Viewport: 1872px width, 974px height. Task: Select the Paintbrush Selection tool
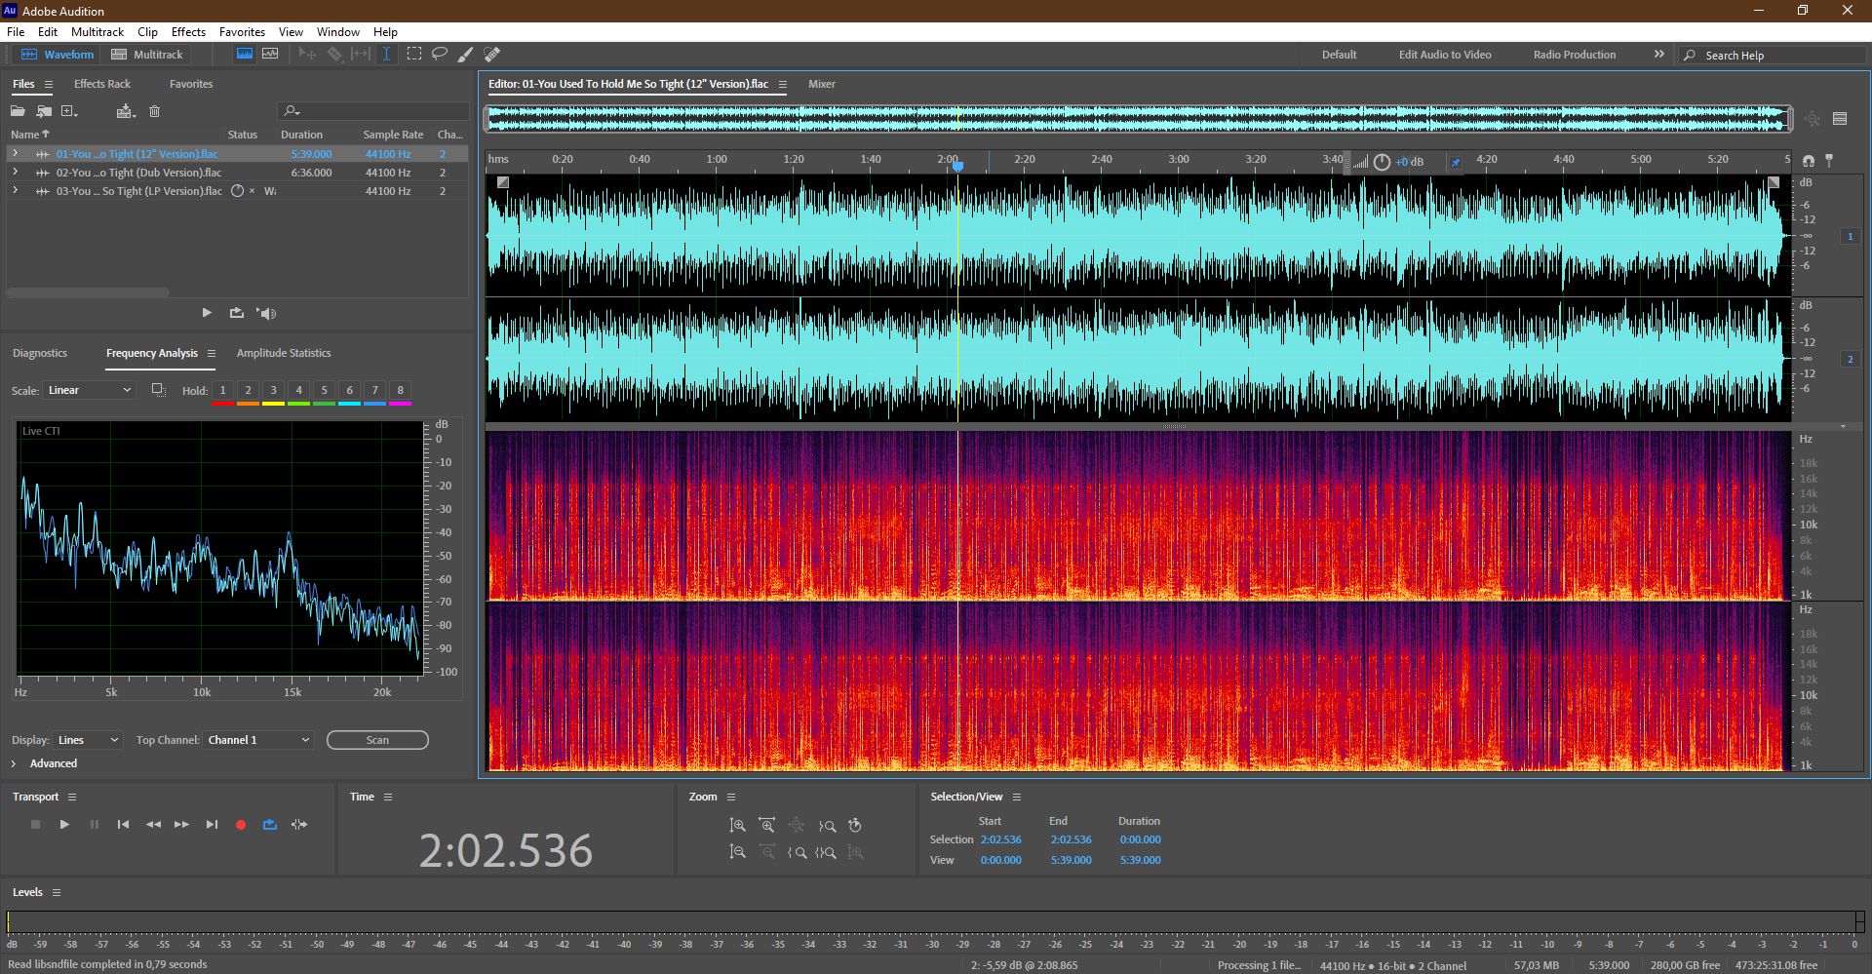click(466, 55)
